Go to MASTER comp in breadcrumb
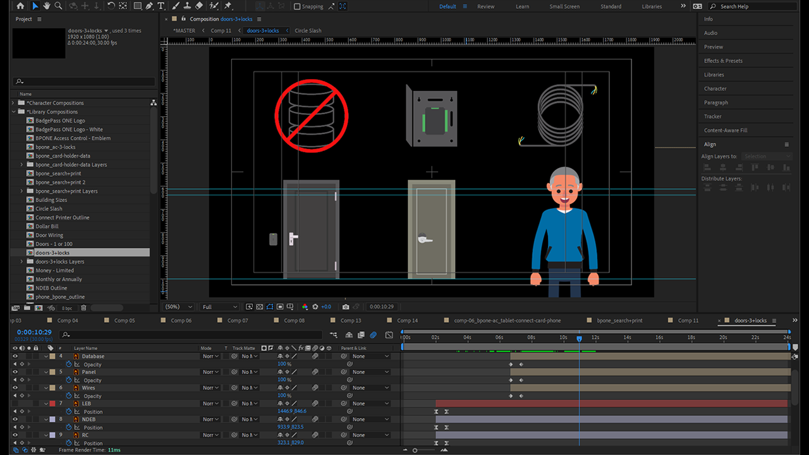Image resolution: width=809 pixels, height=455 pixels. pyautogui.click(x=185, y=30)
